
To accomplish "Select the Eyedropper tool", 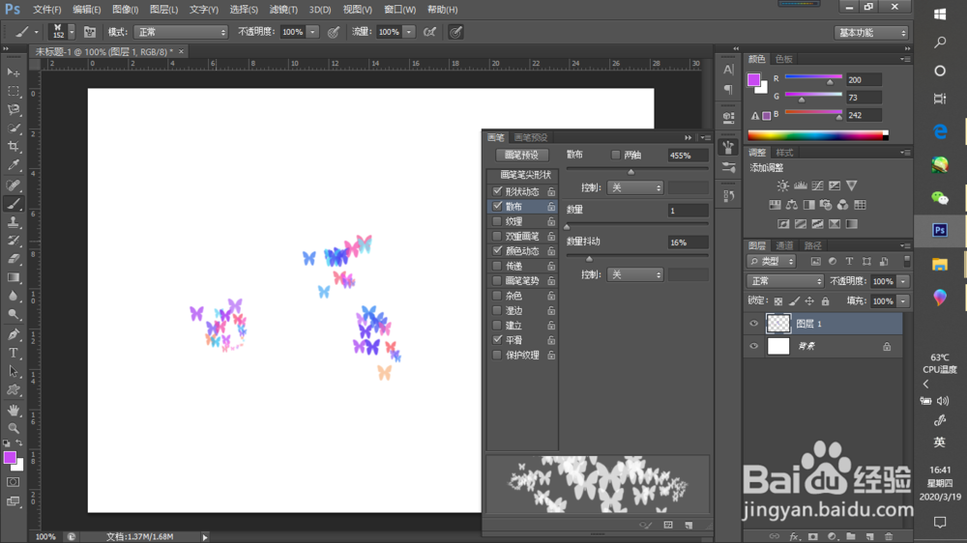I will point(13,165).
